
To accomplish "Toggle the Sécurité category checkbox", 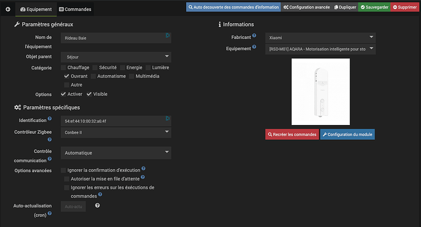I will click(x=95, y=68).
